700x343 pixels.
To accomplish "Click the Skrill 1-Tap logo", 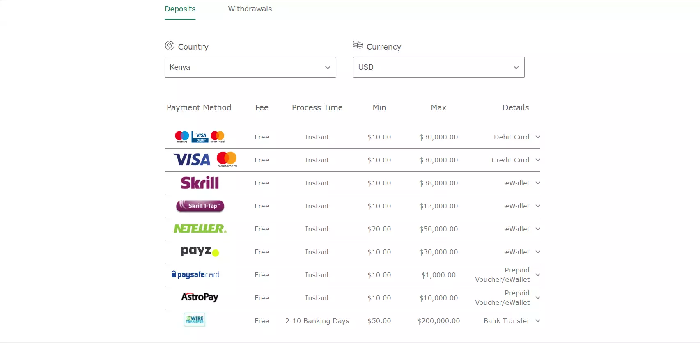I will click(200, 206).
